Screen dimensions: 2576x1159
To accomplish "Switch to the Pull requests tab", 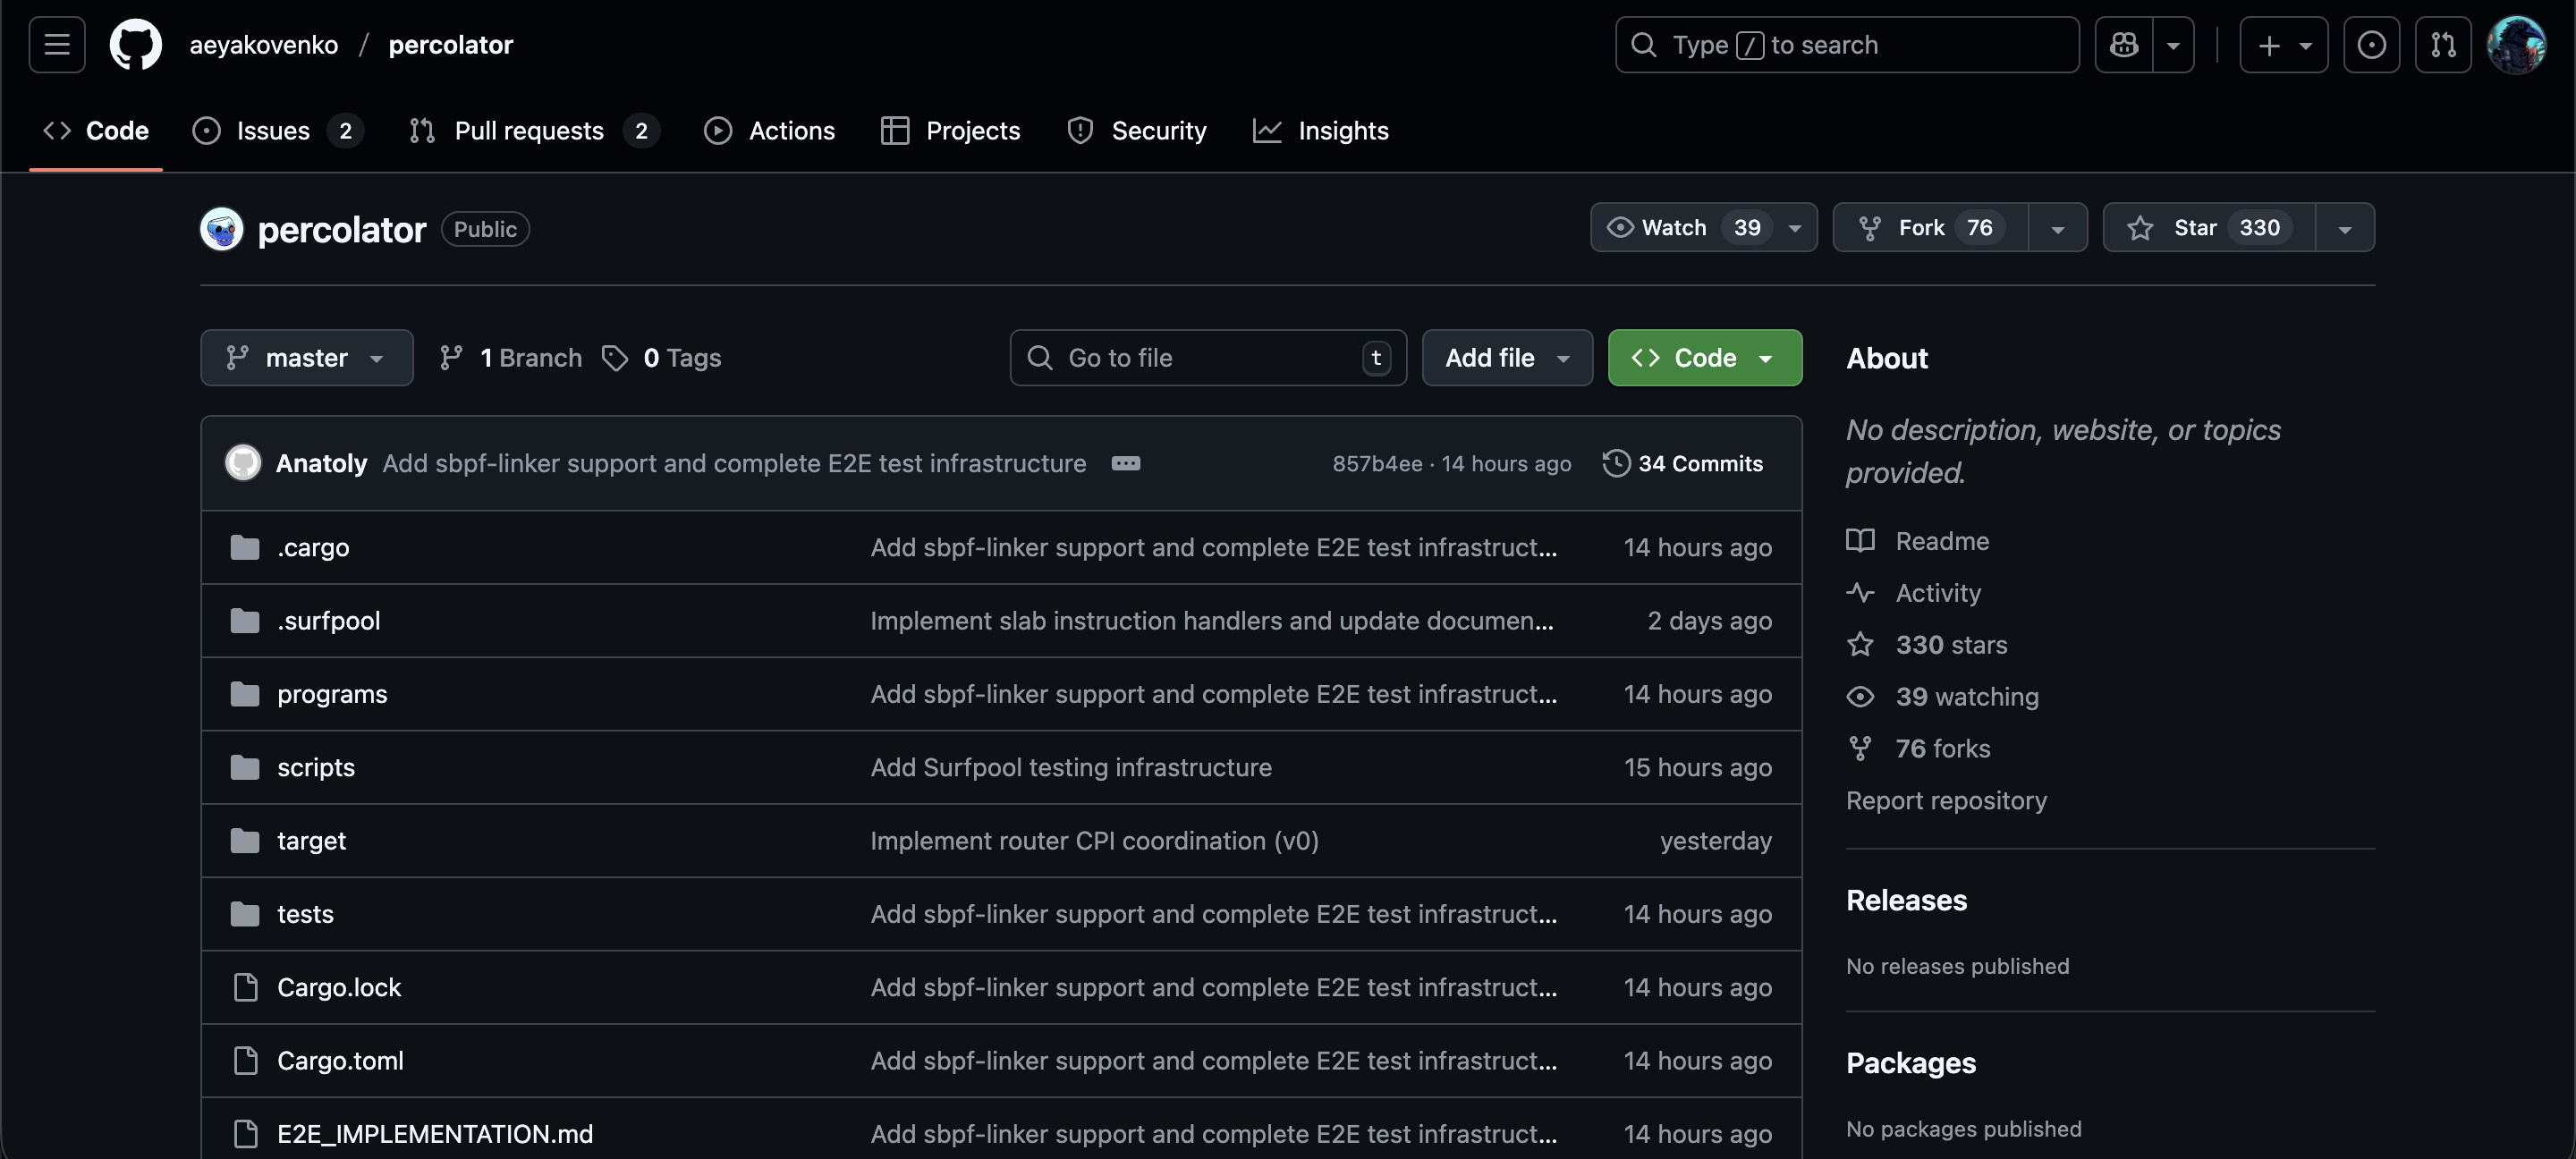I will click(x=529, y=131).
